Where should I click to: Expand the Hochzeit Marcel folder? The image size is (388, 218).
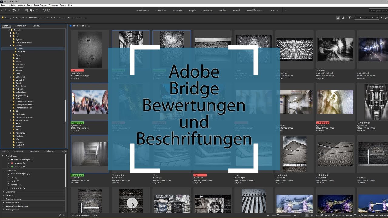[11, 120]
